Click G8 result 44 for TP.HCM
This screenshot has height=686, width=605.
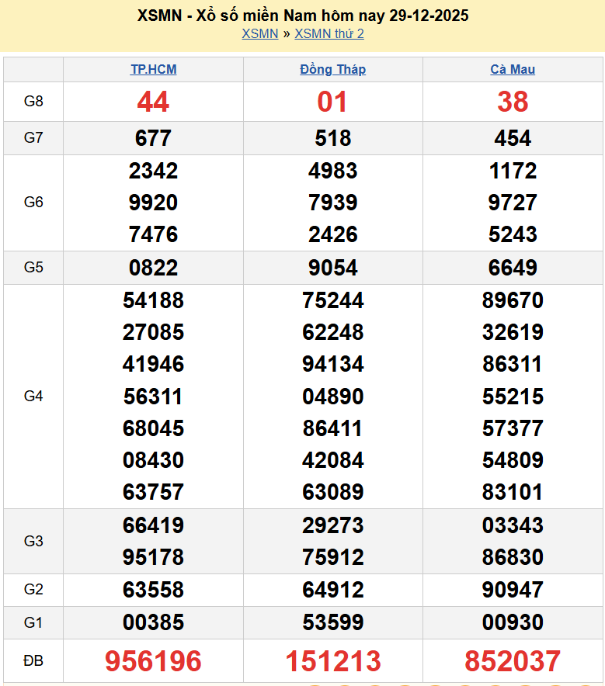click(153, 102)
